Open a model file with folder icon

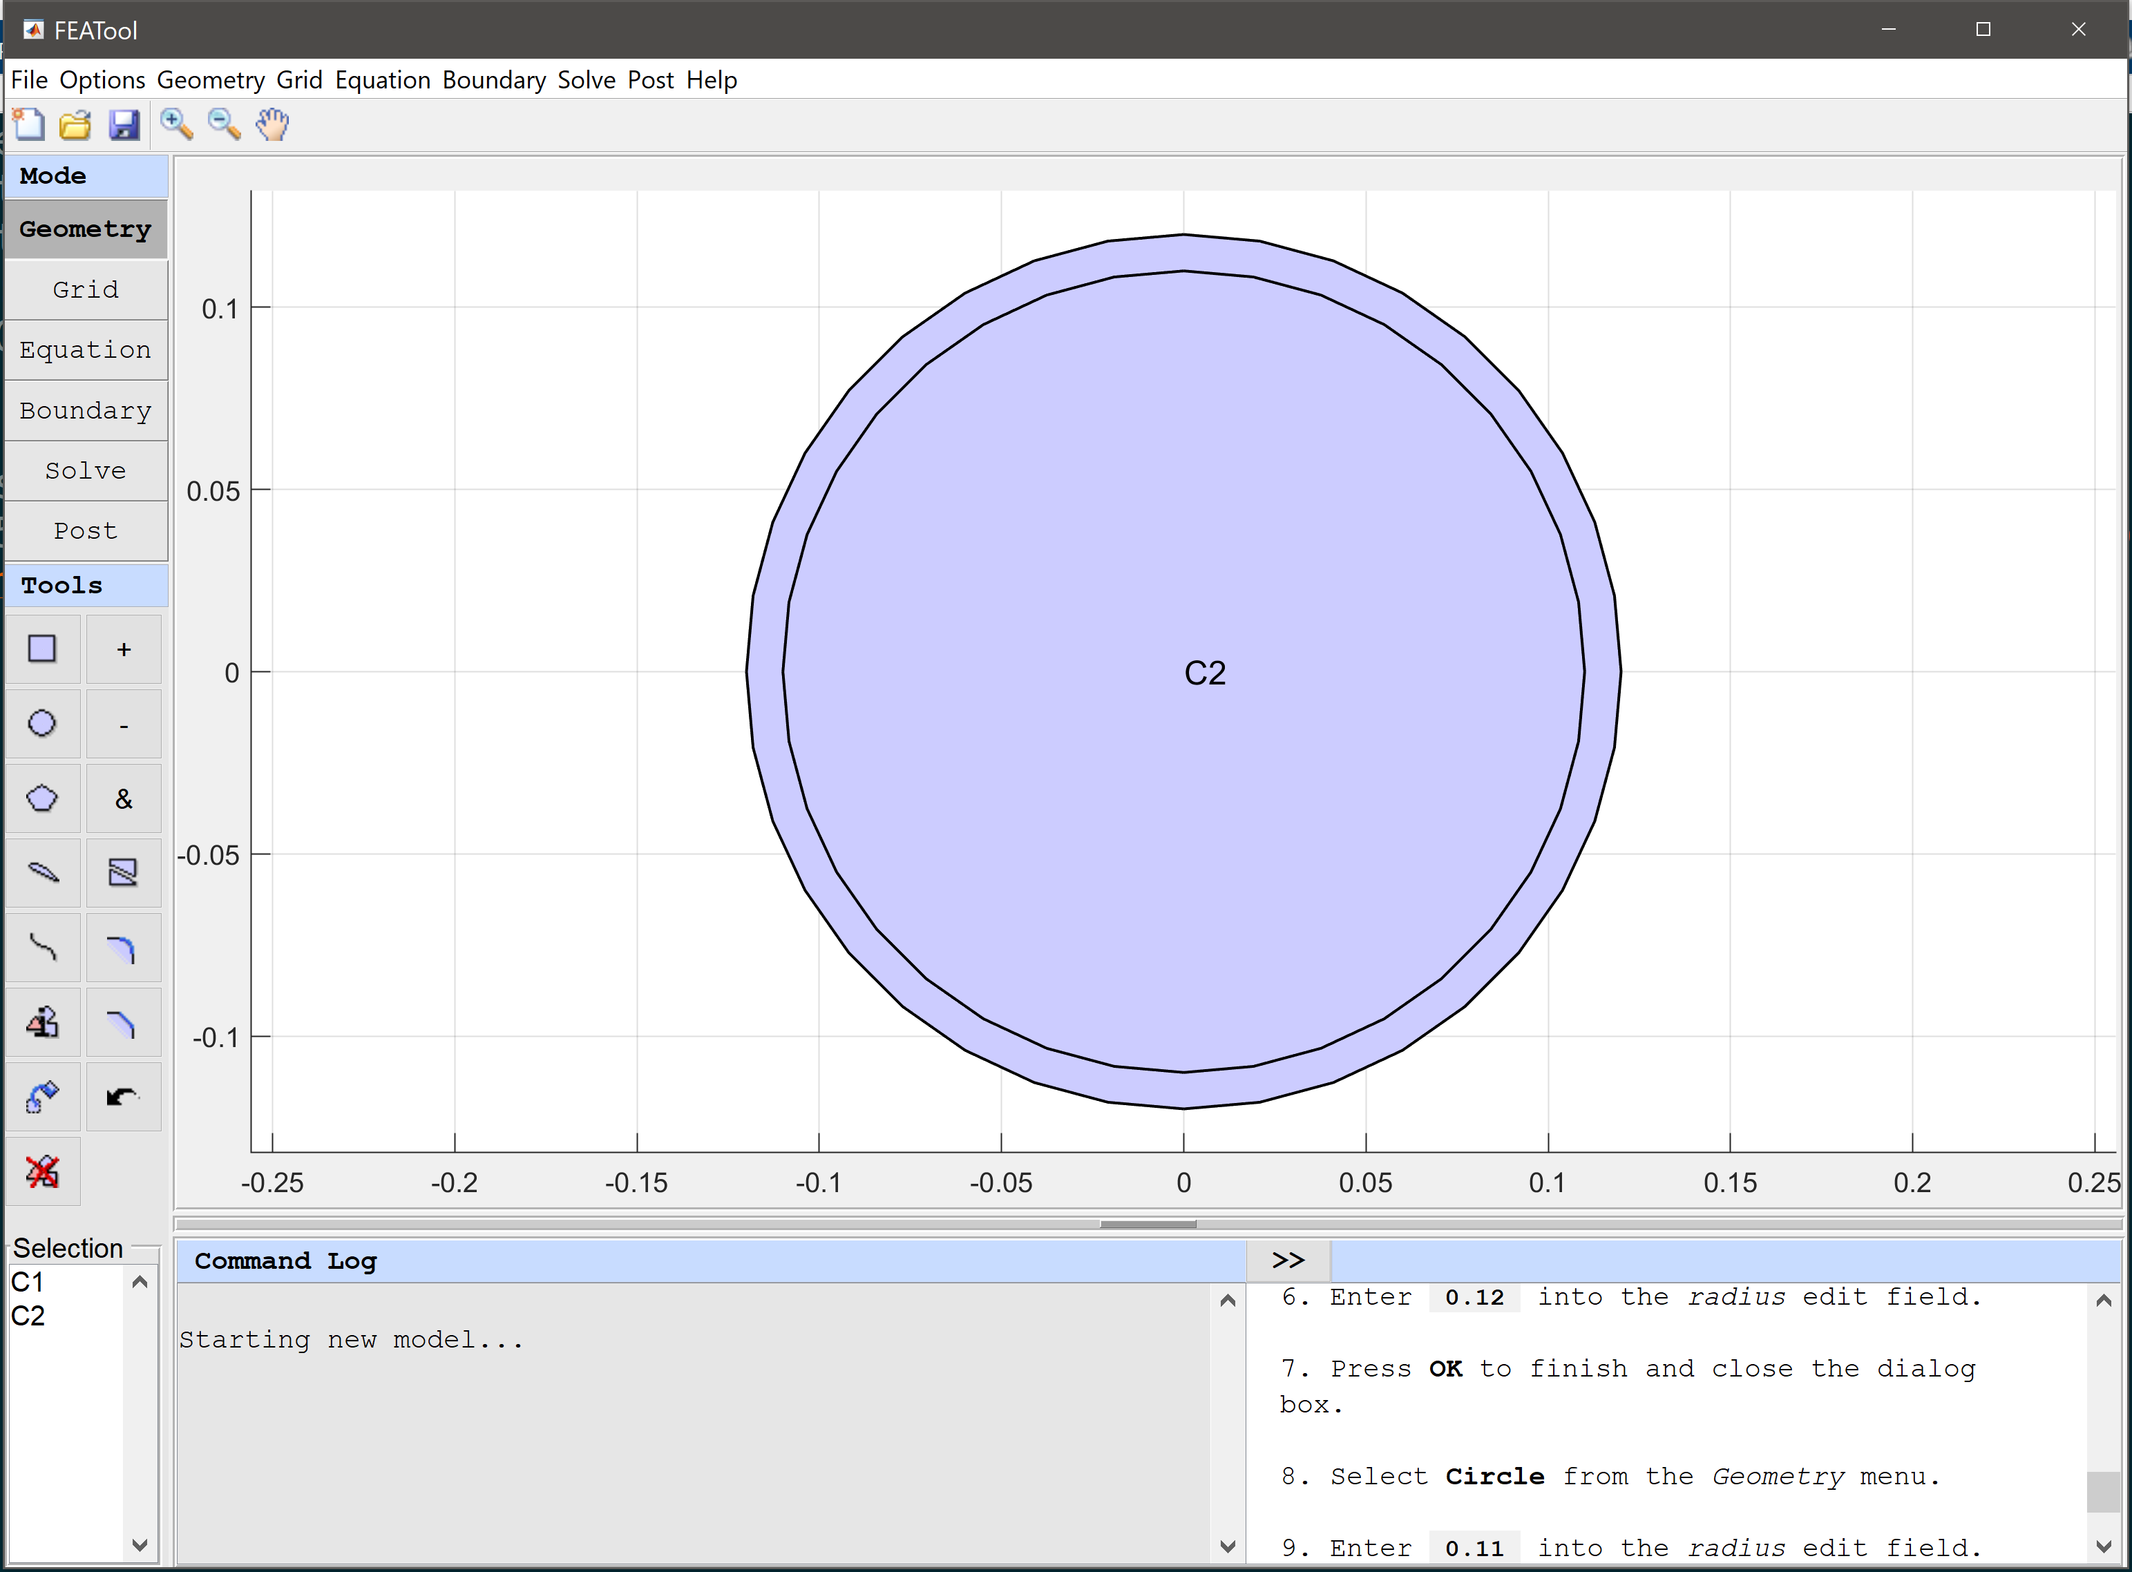[75, 124]
